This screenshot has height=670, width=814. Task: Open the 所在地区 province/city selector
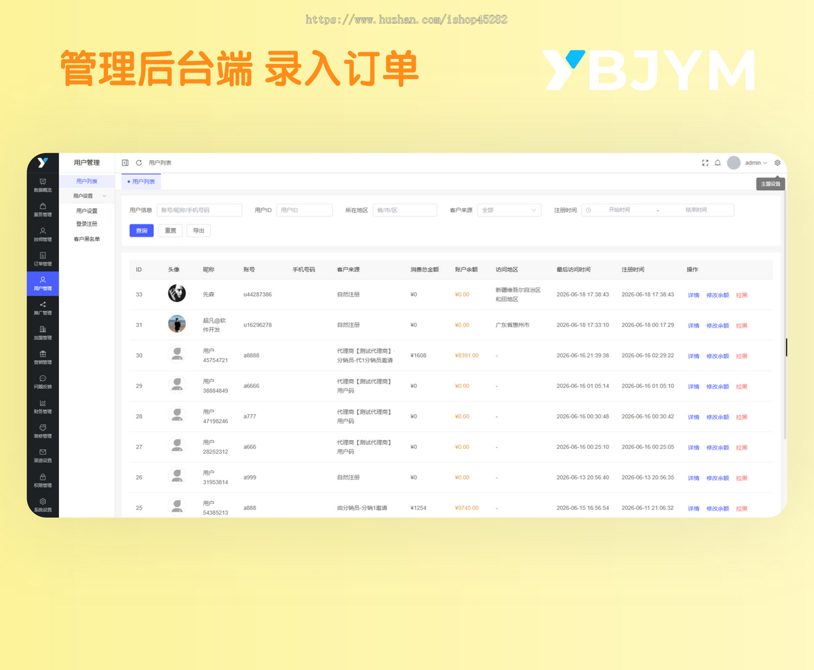click(x=405, y=210)
